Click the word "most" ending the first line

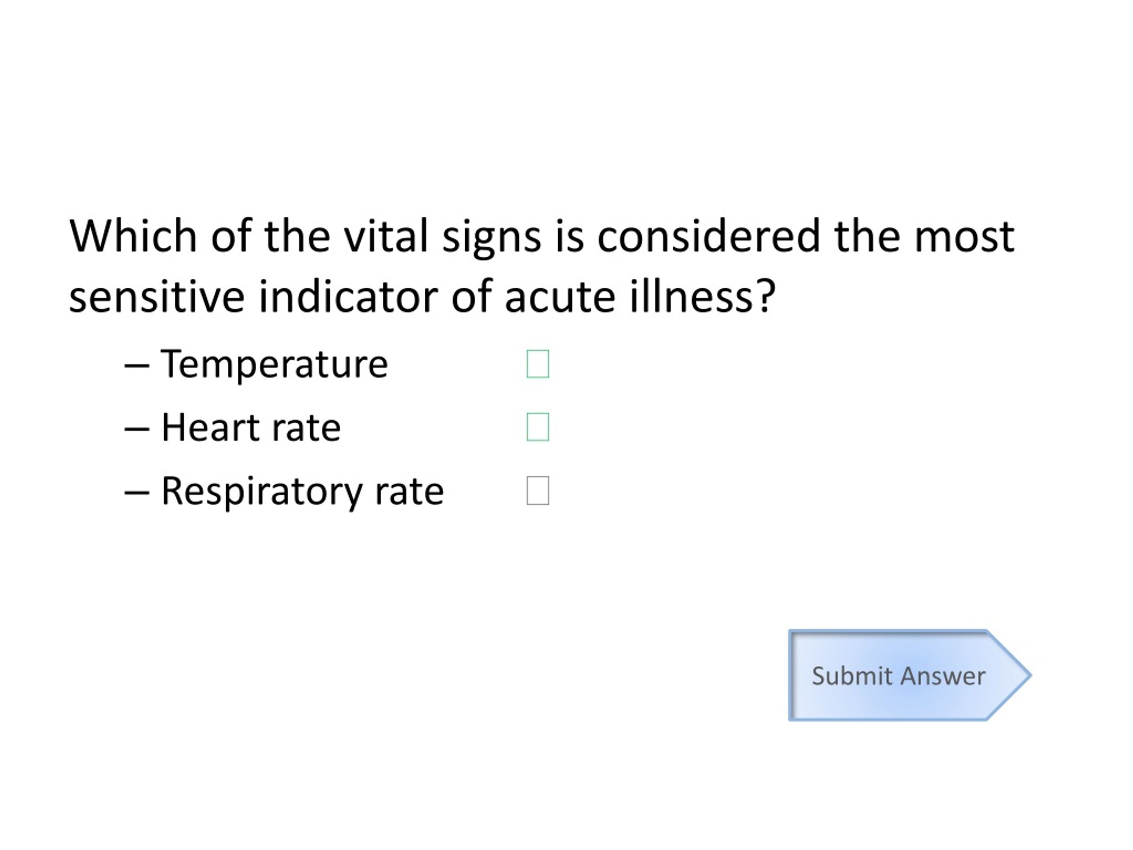(964, 238)
